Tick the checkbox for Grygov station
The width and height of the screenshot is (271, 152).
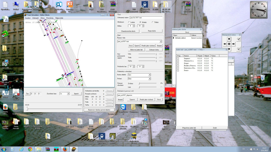coord(178,63)
